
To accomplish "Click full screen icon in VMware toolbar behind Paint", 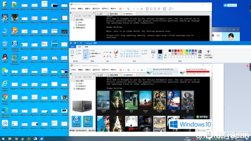I will 155,9.
